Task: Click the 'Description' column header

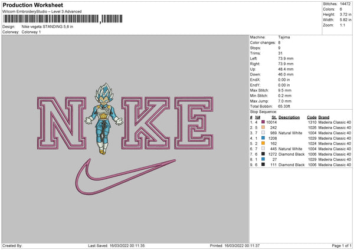Action: [289, 117]
